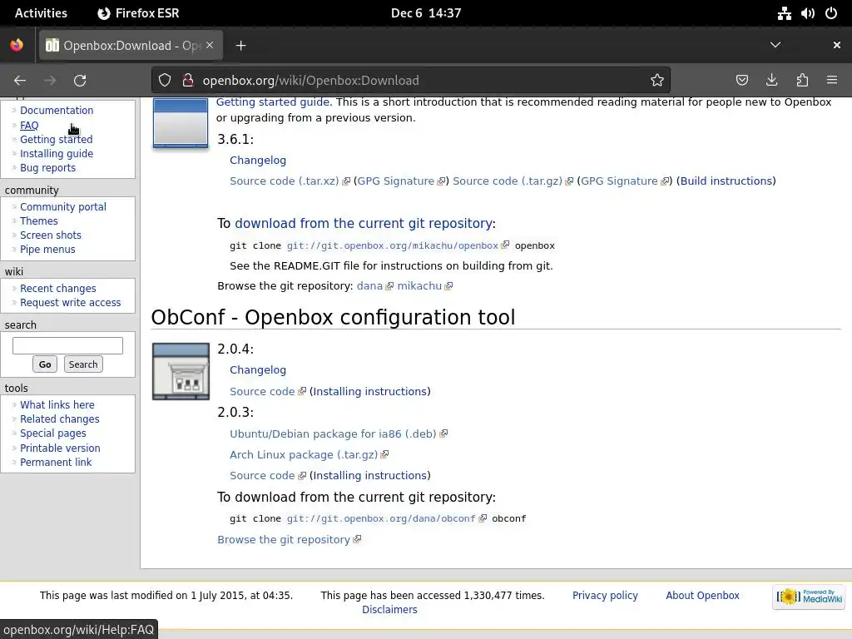Viewport: 852px width, 639px height.
Task: Open the Themes link
Action: (x=38, y=221)
